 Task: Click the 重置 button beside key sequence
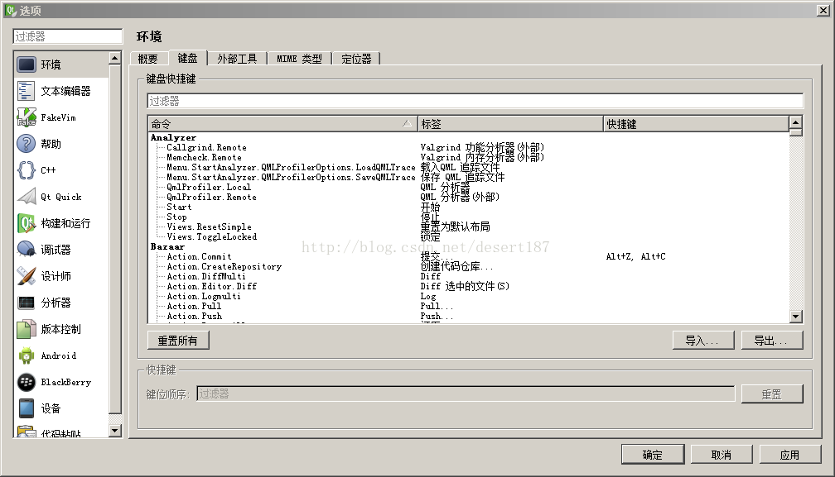click(772, 394)
